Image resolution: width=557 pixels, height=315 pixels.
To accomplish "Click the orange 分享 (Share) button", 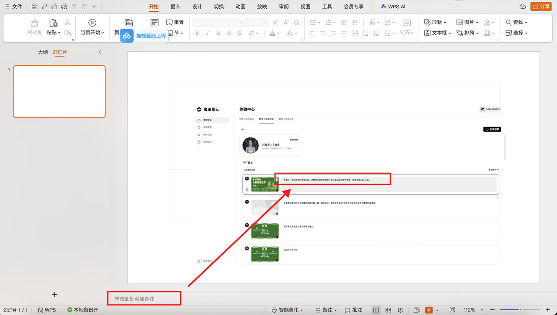I will click(x=540, y=7).
